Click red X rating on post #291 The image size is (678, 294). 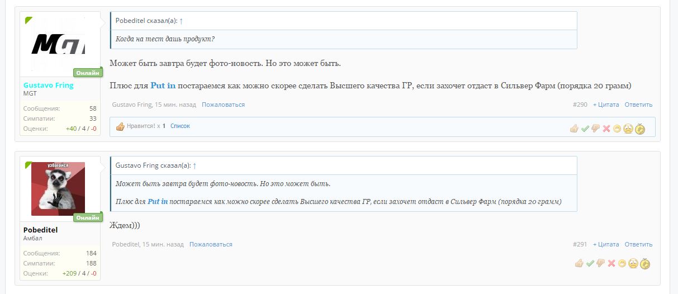click(611, 263)
